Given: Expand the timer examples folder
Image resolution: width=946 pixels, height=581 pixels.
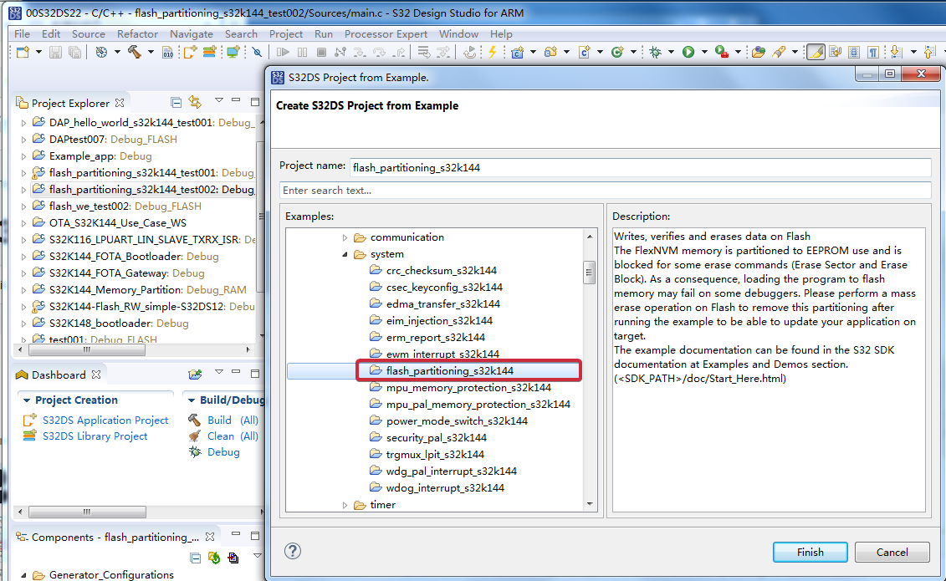Looking at the screenshot, I should [345, 505].
